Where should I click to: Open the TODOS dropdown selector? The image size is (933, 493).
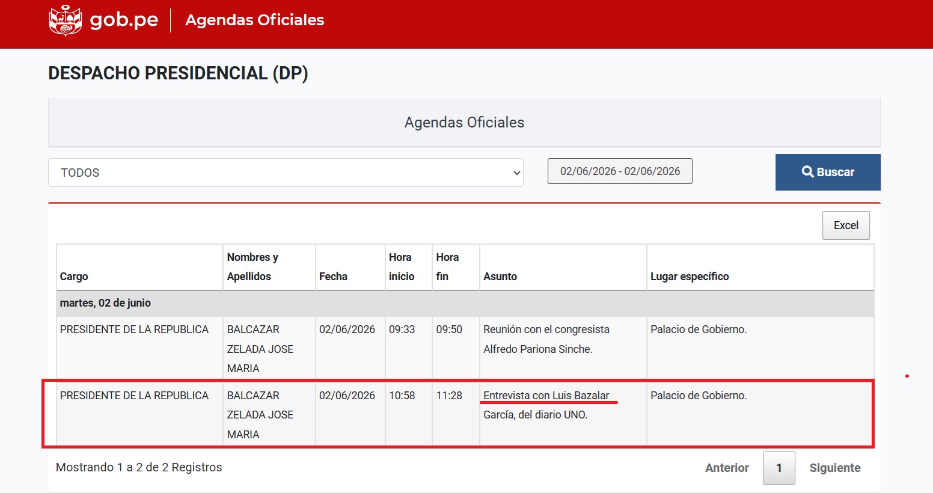point(286,173)
